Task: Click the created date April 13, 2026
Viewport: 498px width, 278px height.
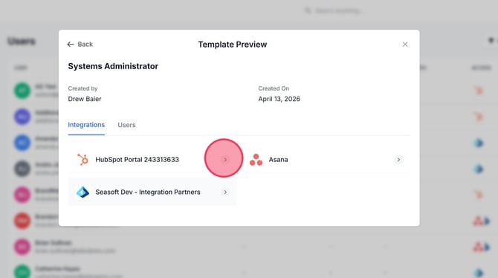Action: [279, 99]
